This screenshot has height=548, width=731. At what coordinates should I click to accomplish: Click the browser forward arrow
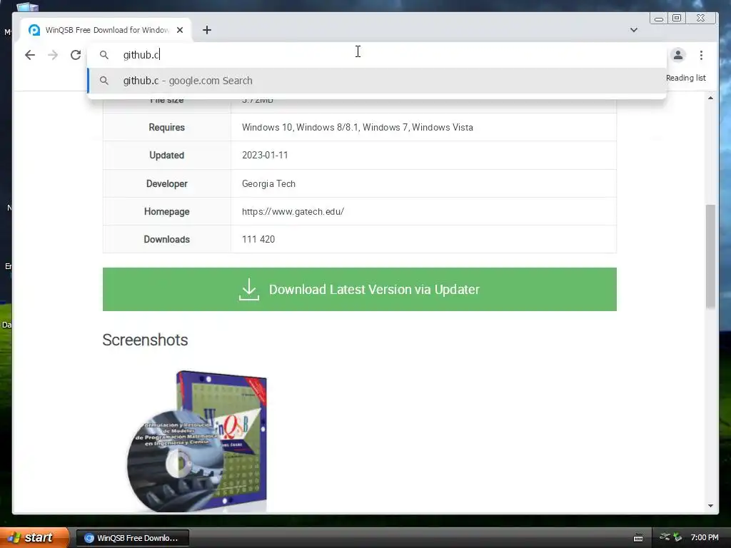pyautogui.click(x=53, y=55)
